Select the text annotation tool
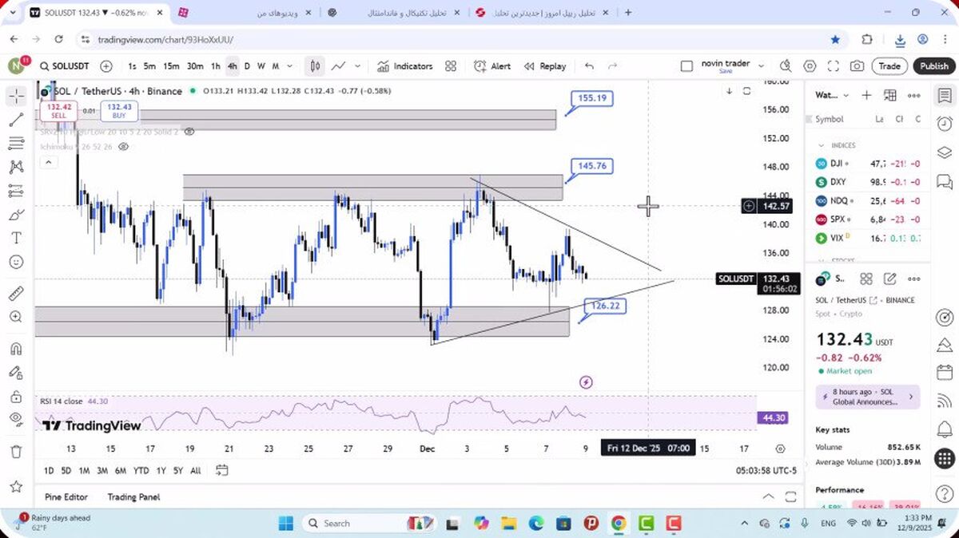Viewport: 959px width, 538px height. (16, 238)
